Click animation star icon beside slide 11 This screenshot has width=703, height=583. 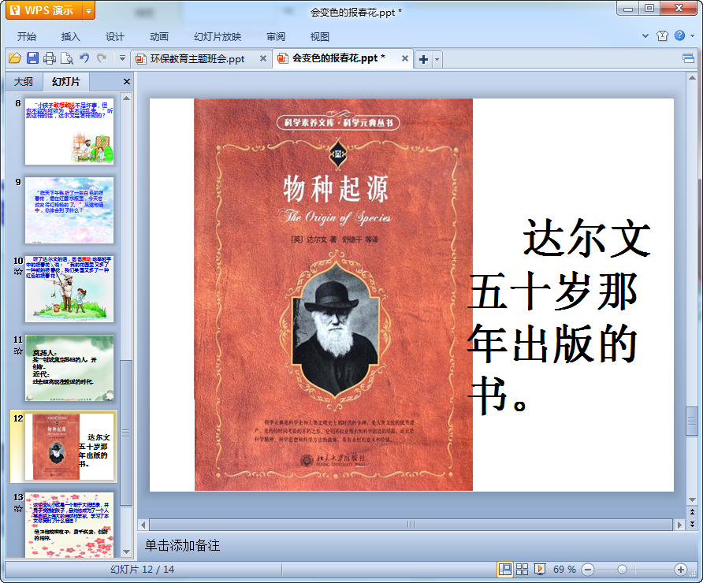point(18,351)
